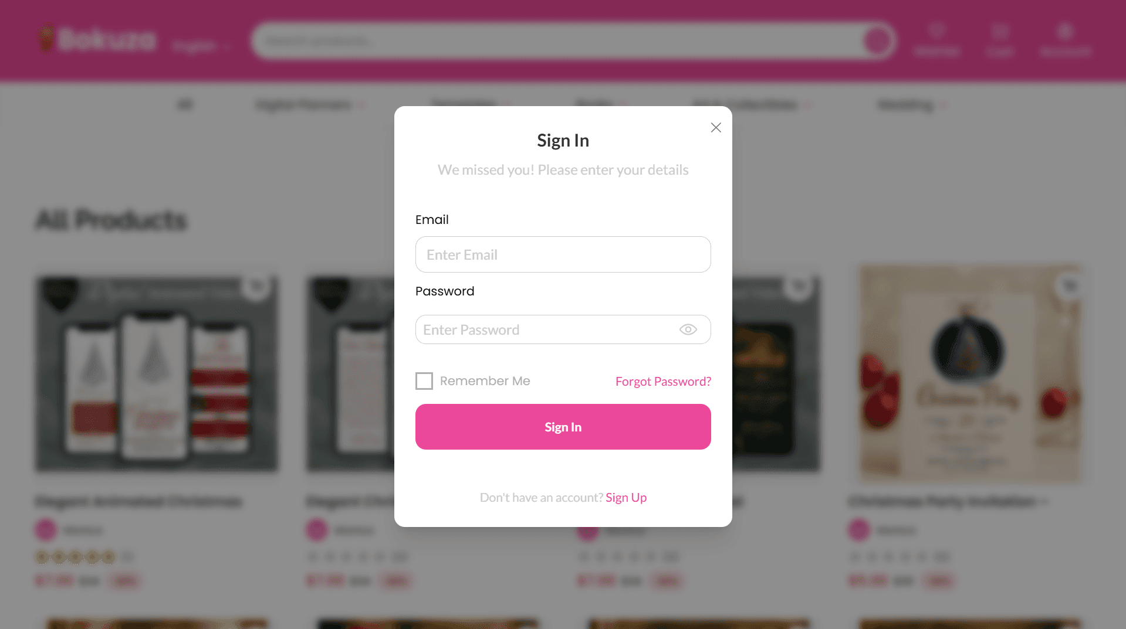1126x629 pixels.
Task: Expand the Wedding category menu
Action: click(x=912, y=105)
